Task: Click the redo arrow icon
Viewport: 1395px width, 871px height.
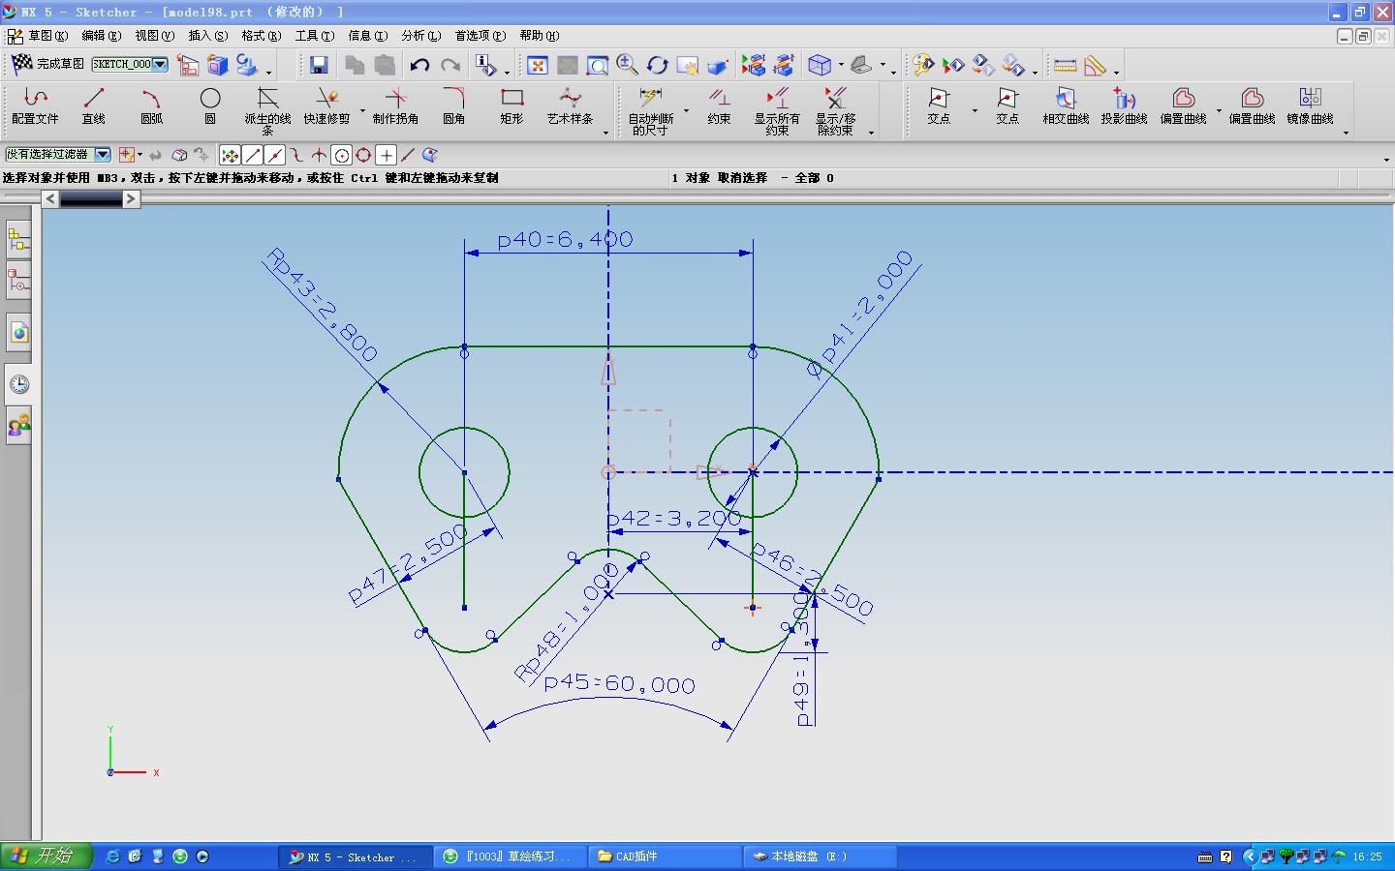Action: click(450, 65)
